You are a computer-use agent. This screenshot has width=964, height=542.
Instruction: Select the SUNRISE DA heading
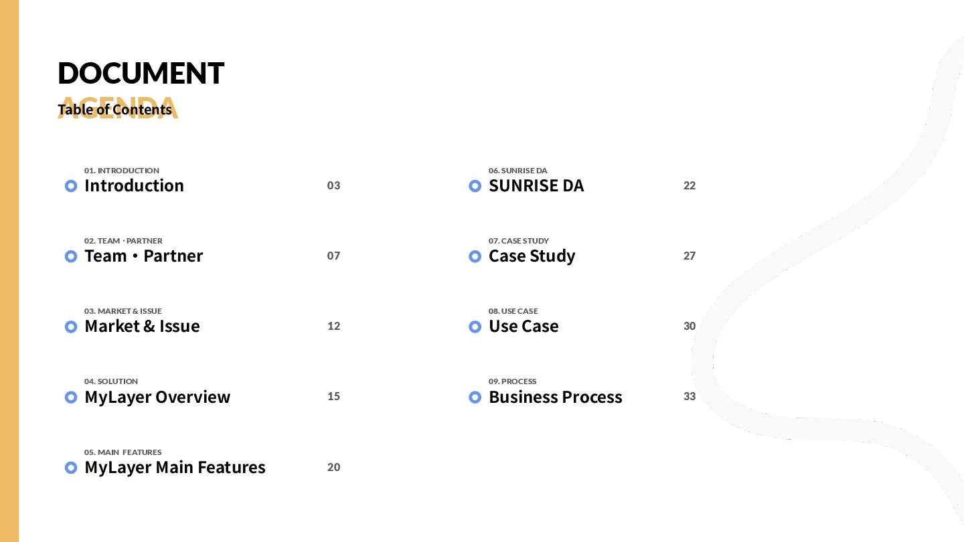[x=536, y=185]
